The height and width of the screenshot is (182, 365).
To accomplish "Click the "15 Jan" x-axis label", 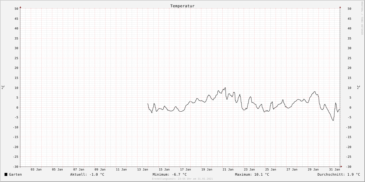I will click(164, 170).
